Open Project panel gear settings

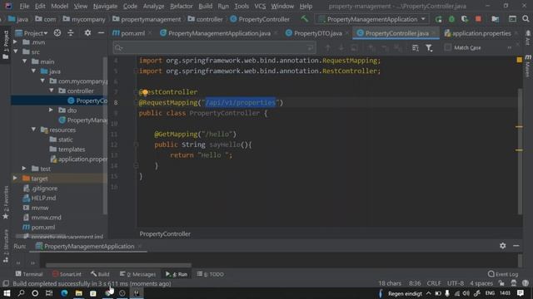click(x=87, y=33)
